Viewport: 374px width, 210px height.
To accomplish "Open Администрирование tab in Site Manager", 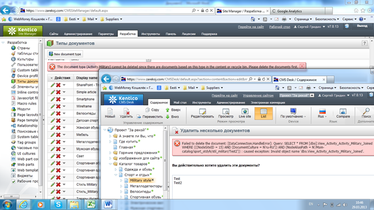I will coord(78,34).
